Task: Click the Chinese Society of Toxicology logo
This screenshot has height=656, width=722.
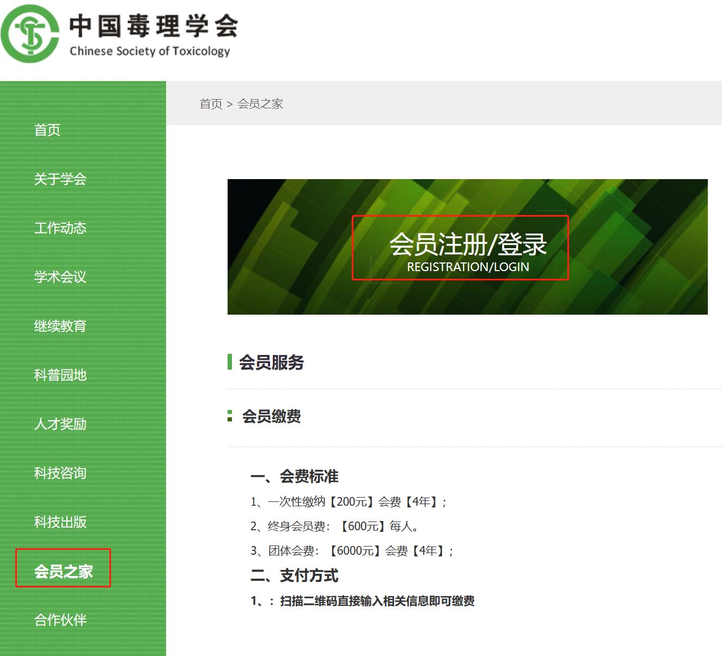Action: 30,34
